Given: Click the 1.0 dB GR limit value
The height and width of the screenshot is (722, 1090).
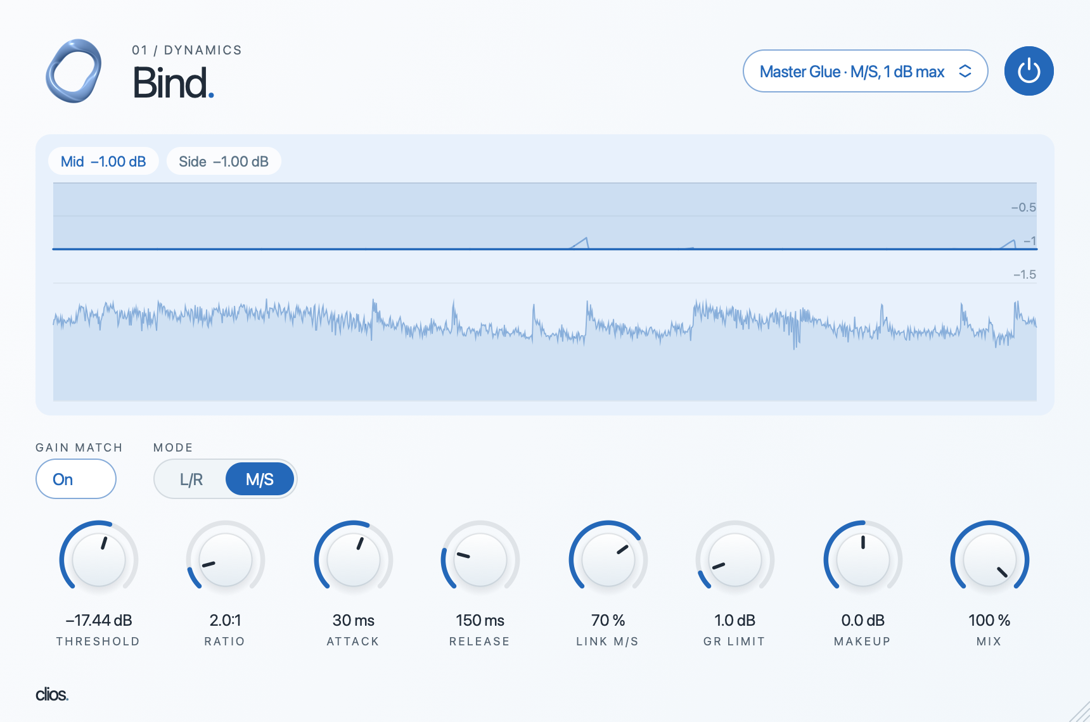Looking at the screenshot, I should point(735,620).
